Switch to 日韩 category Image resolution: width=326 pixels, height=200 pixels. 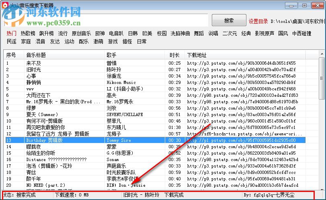(133, 33)
